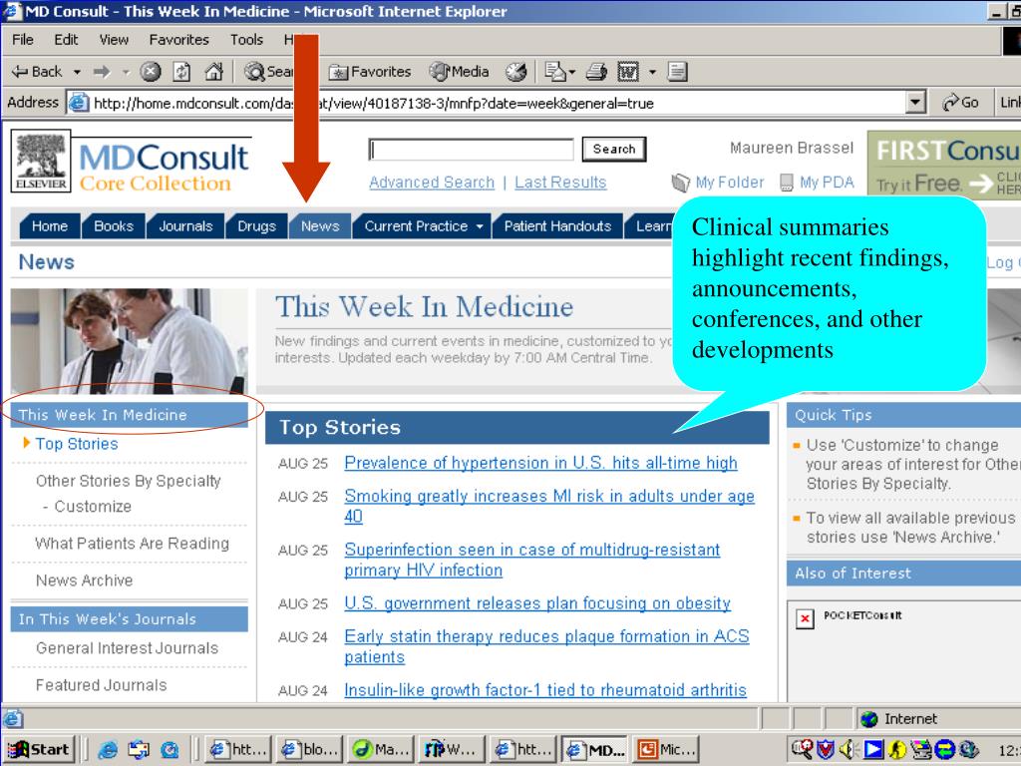Click the Go button beside the address bar
This screenshot has height=766, width=1021.
point(960,103)
